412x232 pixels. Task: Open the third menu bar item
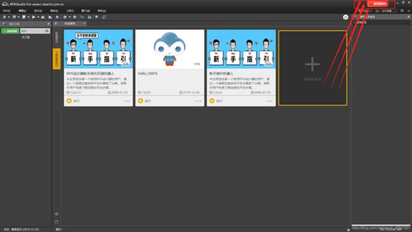pyautogui.click(x=38, y=11)
